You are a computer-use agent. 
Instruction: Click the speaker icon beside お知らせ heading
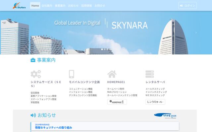click(33, 115)
